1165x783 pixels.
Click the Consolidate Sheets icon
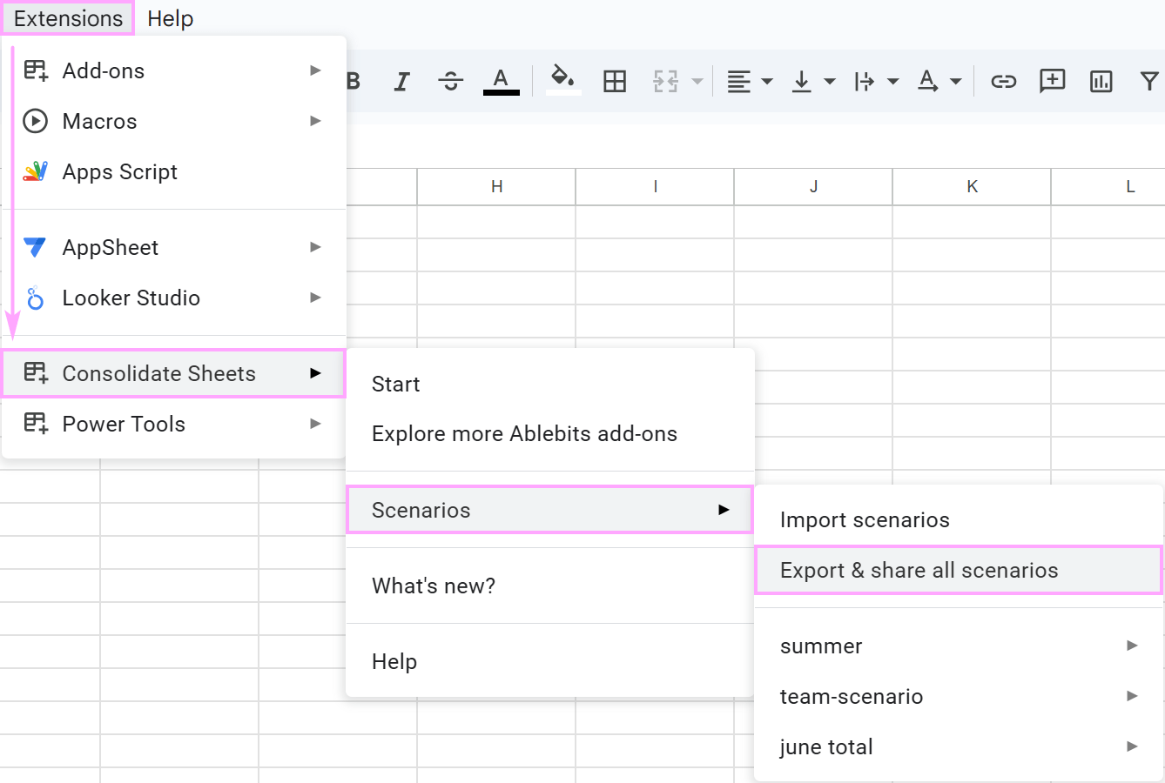(36, 373)
